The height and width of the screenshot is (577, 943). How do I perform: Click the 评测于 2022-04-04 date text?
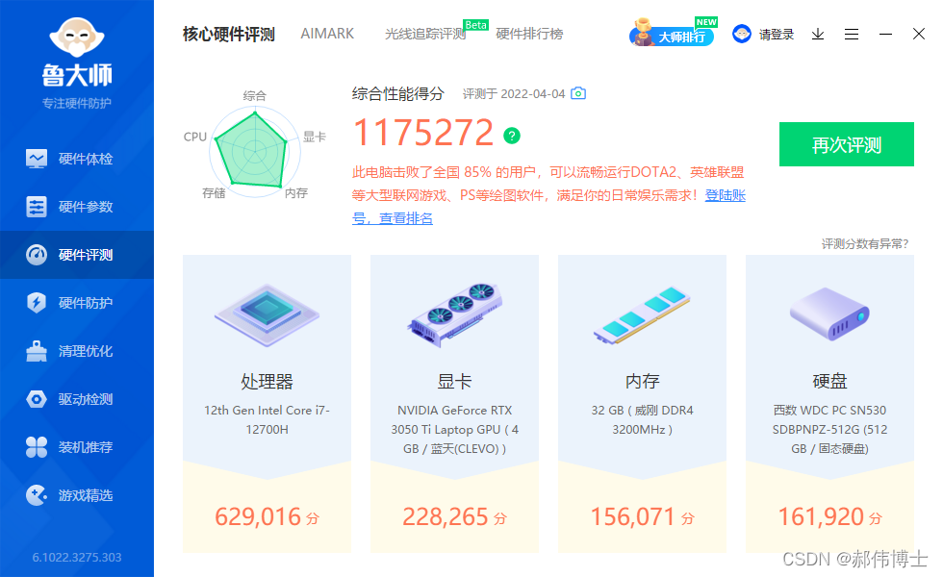[514, 94]
